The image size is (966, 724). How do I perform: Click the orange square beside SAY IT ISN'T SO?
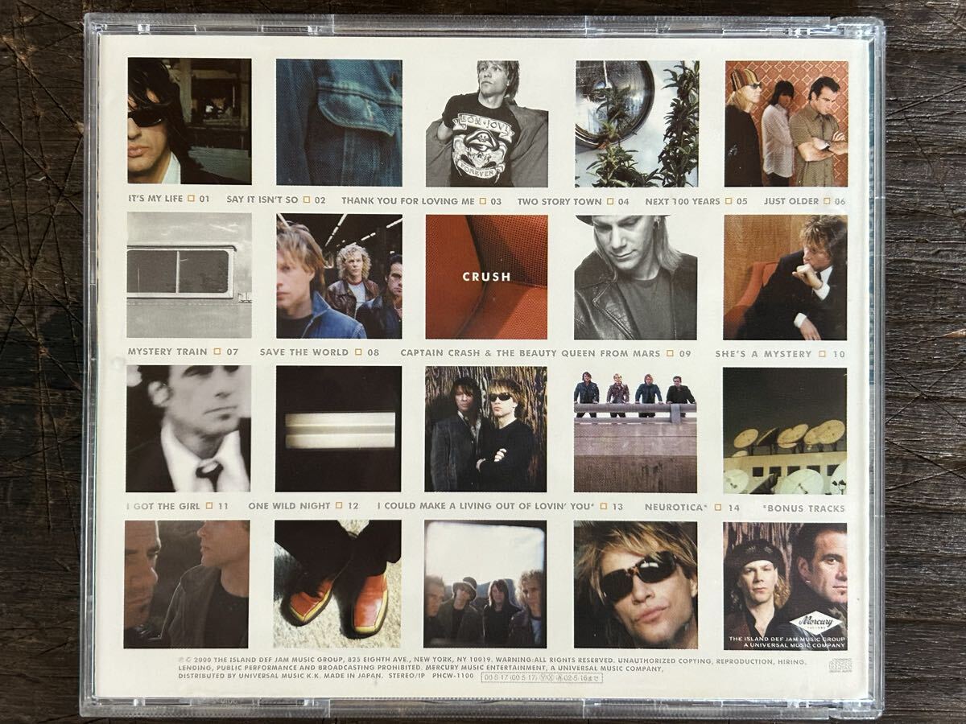307,200
